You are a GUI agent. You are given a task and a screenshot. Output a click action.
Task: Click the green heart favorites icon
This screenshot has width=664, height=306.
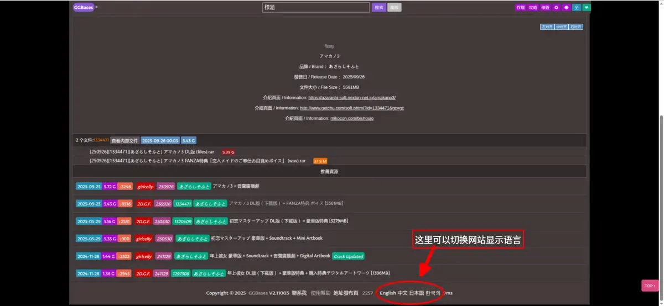pyautogui.click(x=586, y=8)
